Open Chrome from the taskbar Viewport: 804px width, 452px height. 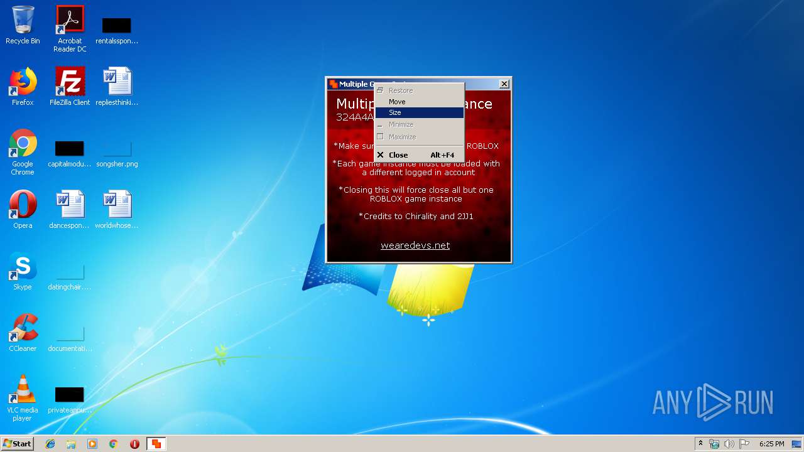coord(114,444)
